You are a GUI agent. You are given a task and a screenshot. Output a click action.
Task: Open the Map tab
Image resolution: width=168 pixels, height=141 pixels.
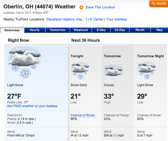pos(159,30)
